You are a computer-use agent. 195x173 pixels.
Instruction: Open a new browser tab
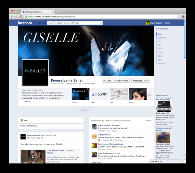pos(57,12)
